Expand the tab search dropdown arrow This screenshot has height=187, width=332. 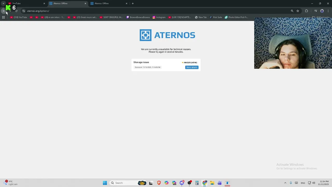pos(3,3)
